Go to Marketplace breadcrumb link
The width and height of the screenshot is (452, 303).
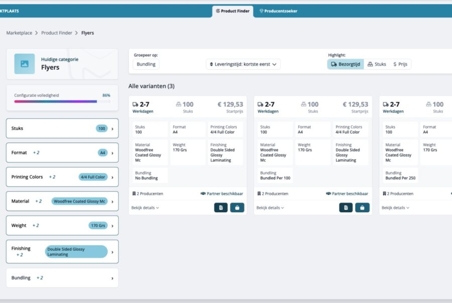(x=19, y=33)
